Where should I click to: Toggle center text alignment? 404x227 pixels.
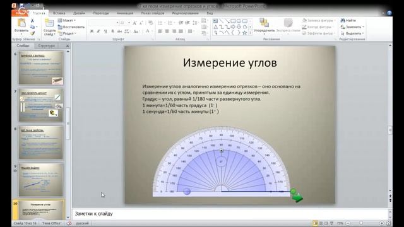pos(167,31)
